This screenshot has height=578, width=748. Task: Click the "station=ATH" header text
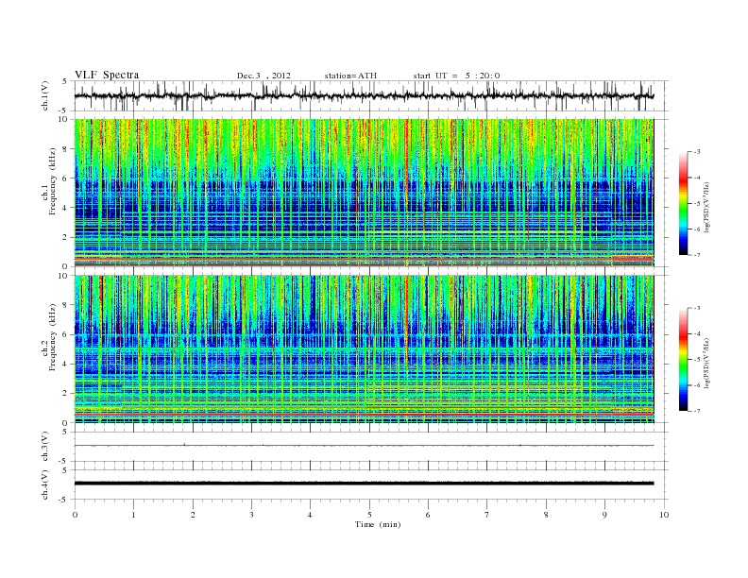click(350, 76)
